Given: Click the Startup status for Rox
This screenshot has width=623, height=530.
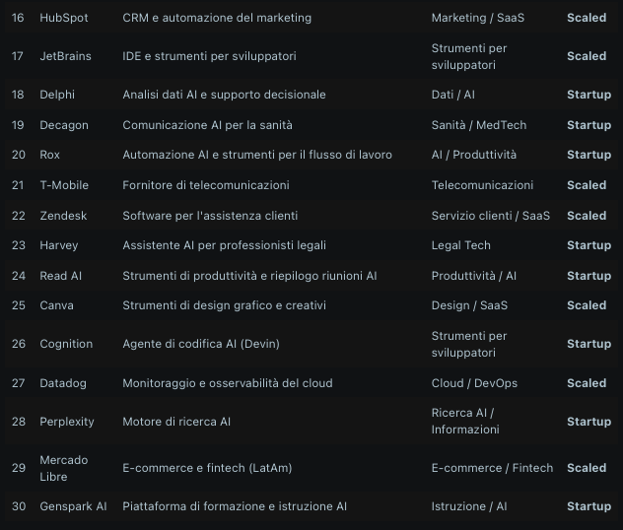Looking at the screenshot, I should (x=588, y=155).
